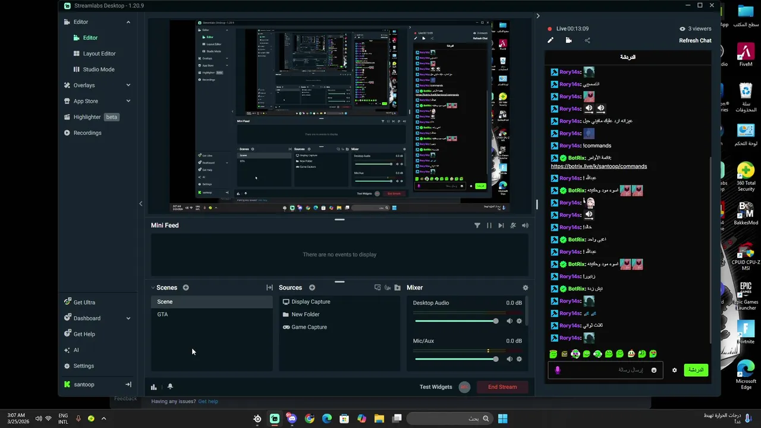761x428 pixels.
Task: Open the performance stats bar chart icon
Action: point(153,387)
